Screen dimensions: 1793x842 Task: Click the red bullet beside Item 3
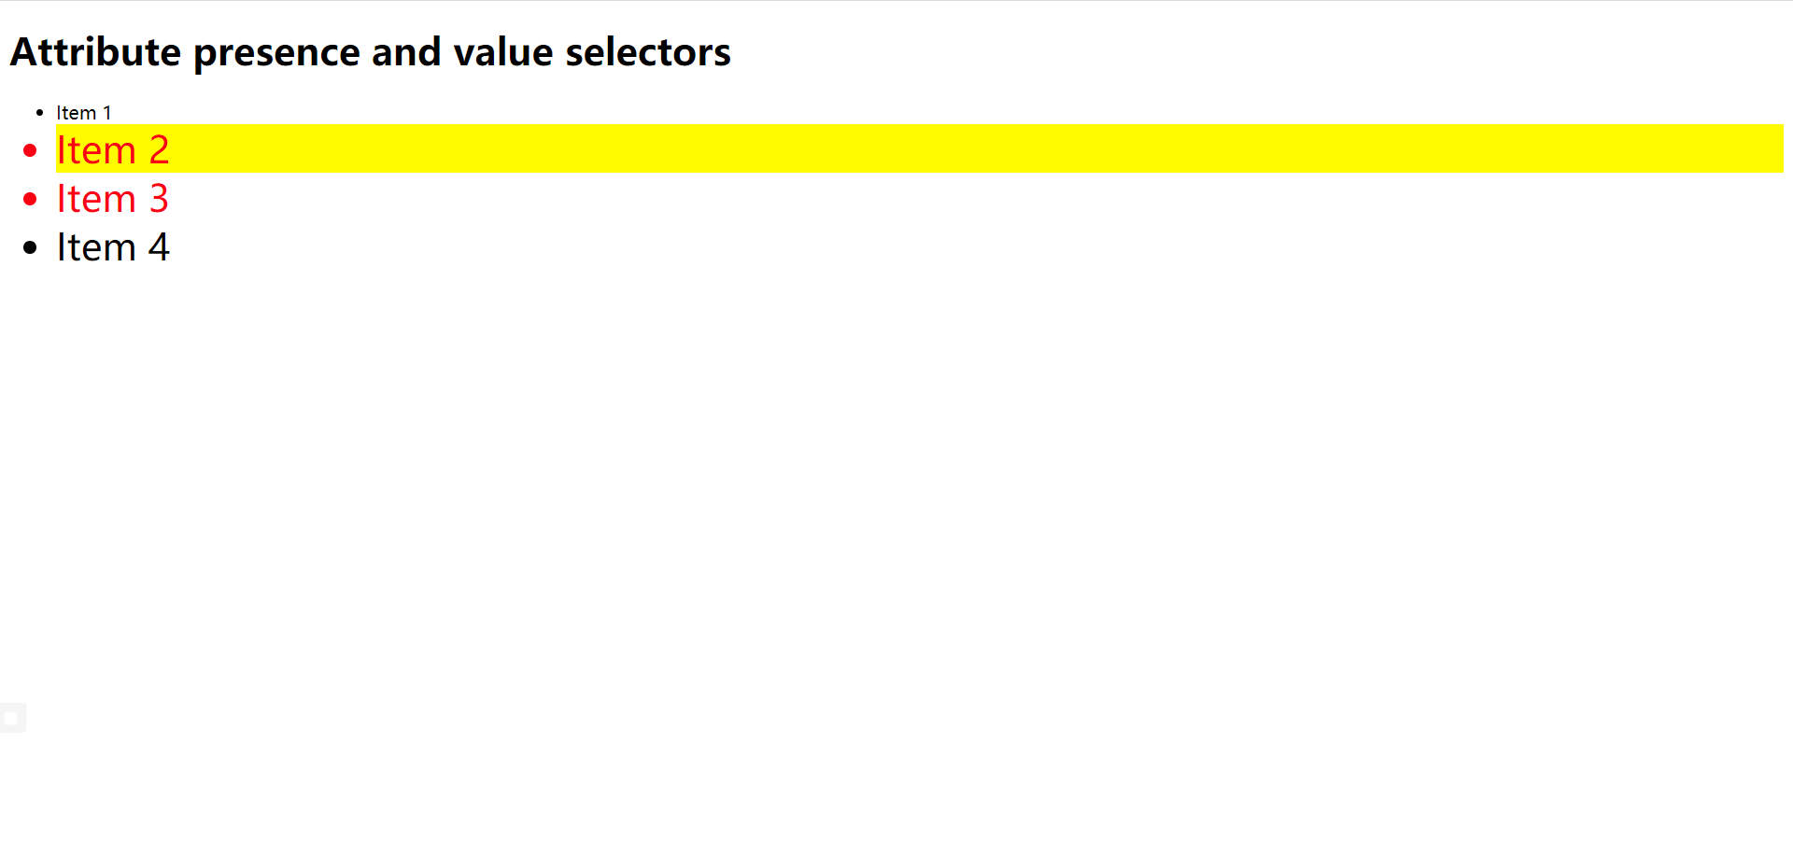click(30, 199)
